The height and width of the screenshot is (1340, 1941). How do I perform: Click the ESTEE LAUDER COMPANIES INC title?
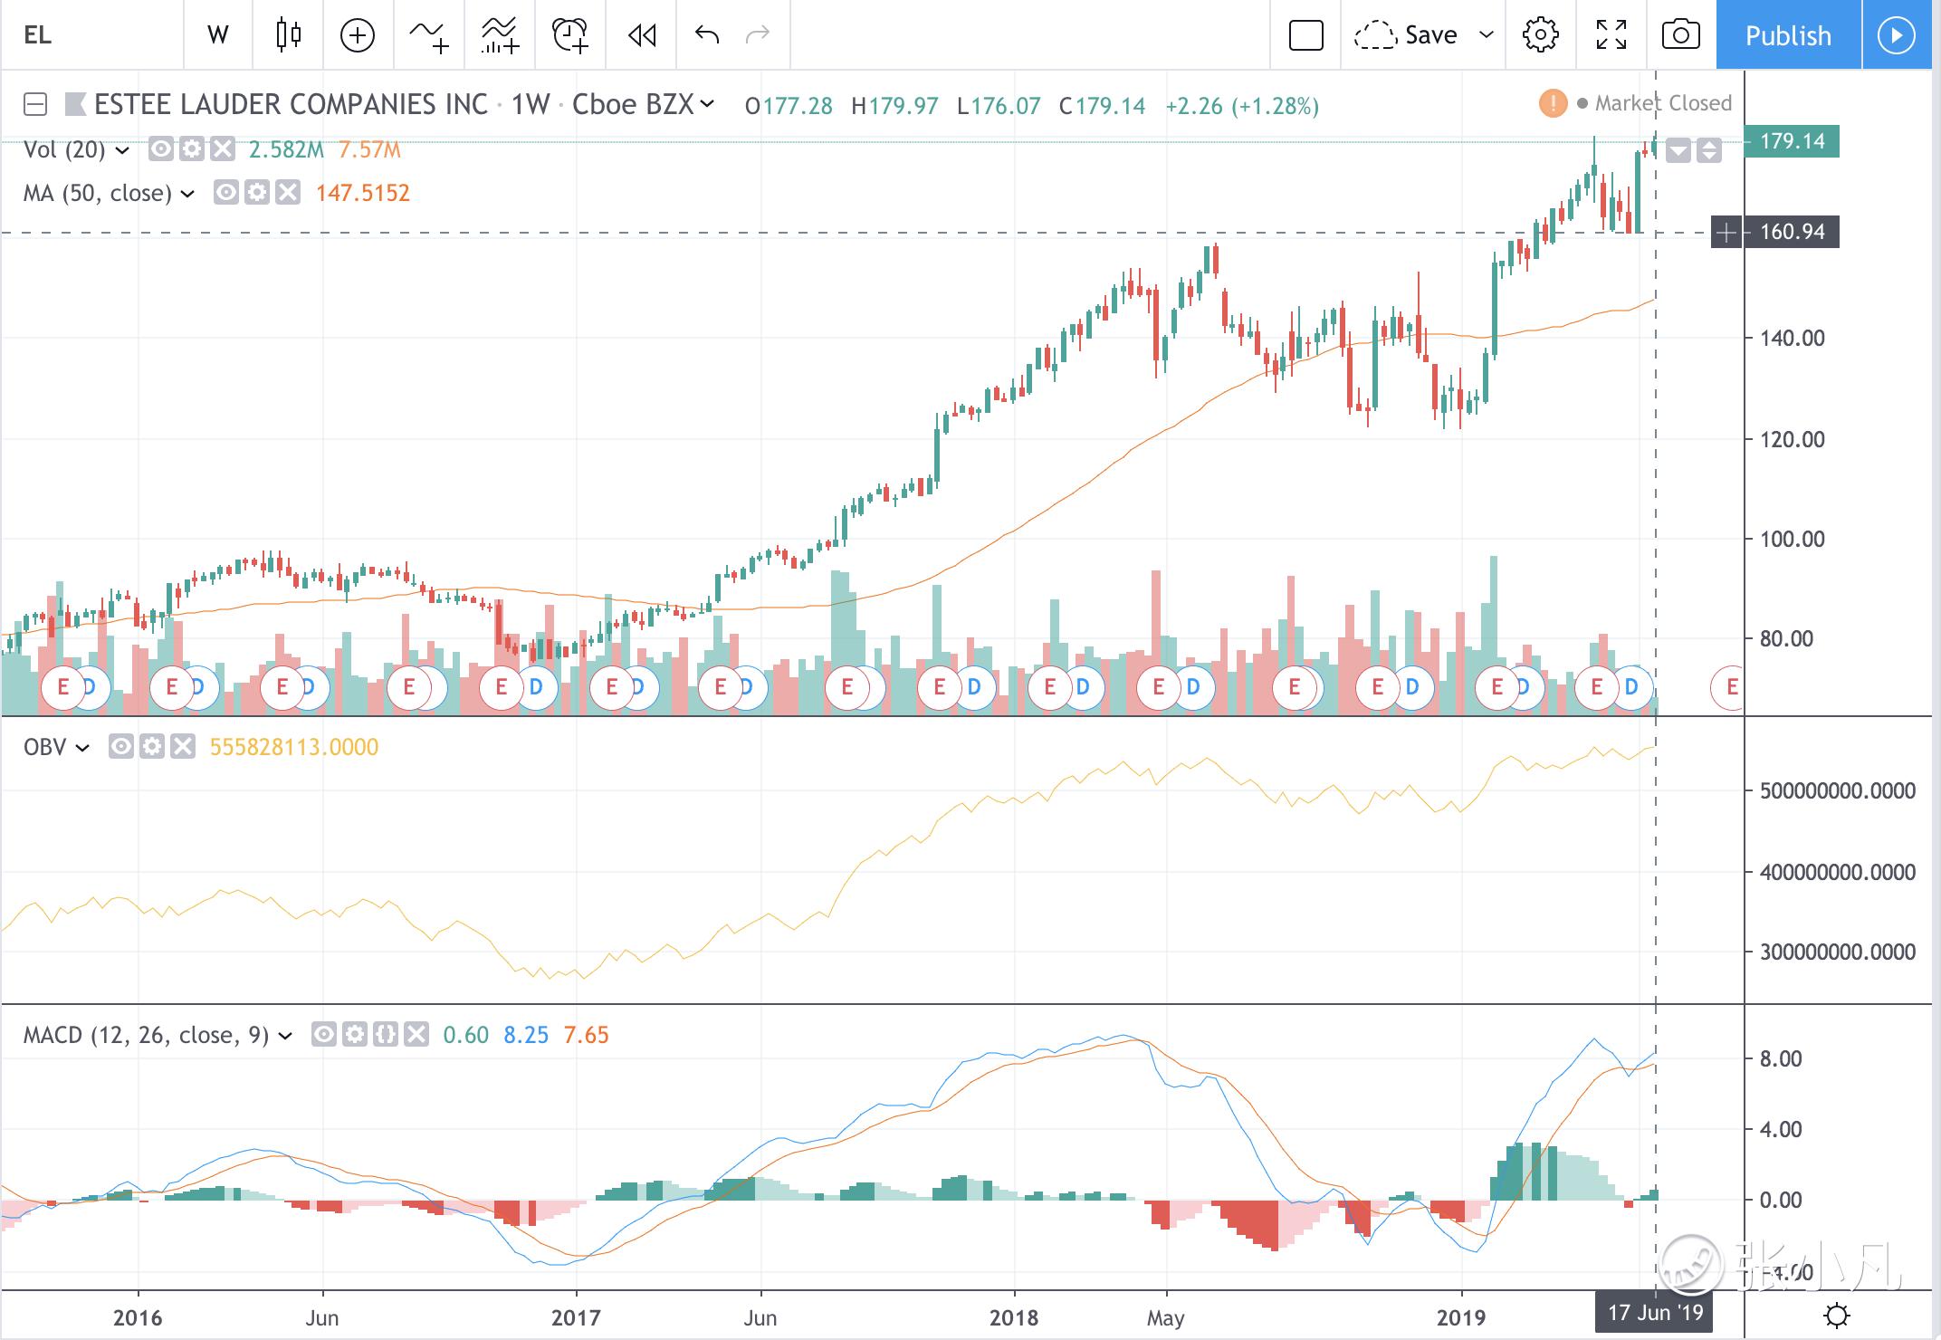pyautogui.click(x=291, y=105)
